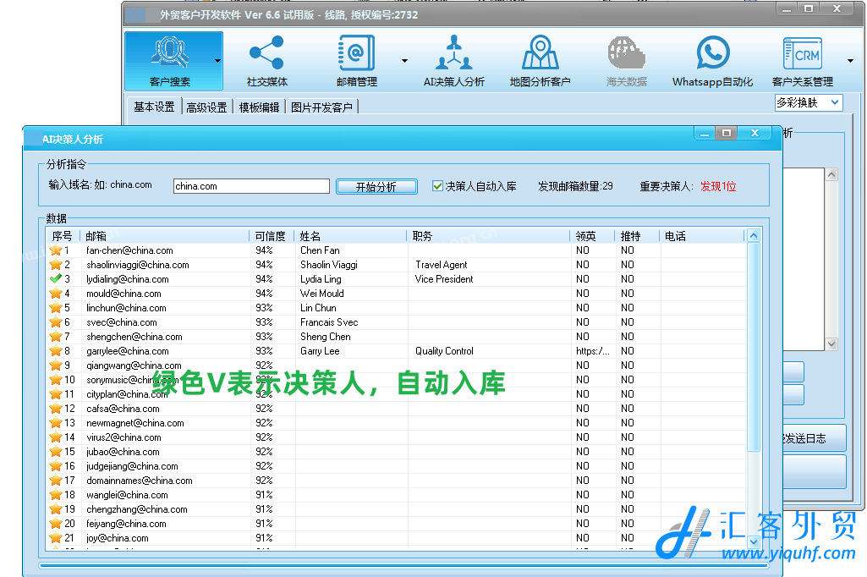Open the 社交媒体 social media tool
Screen dimensions: 867x577
[x=267, y=61]
